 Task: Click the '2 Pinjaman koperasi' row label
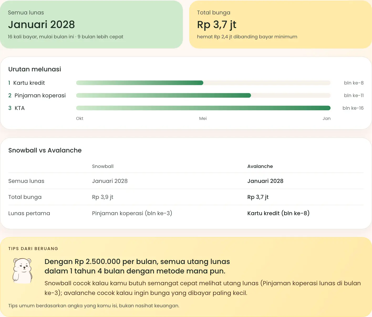(x=37, y=96)
